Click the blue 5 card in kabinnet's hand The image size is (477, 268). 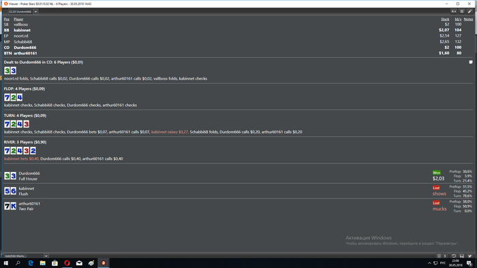point(7,191)
